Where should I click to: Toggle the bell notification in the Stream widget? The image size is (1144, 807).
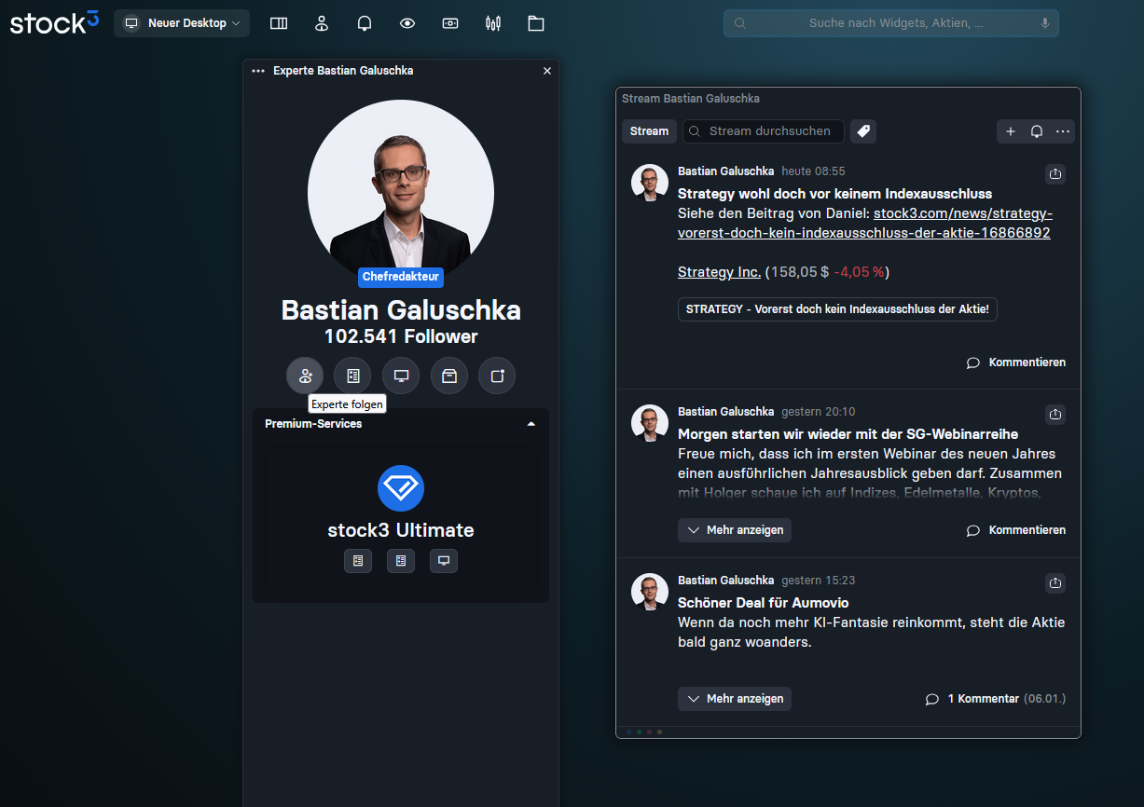1037,131
